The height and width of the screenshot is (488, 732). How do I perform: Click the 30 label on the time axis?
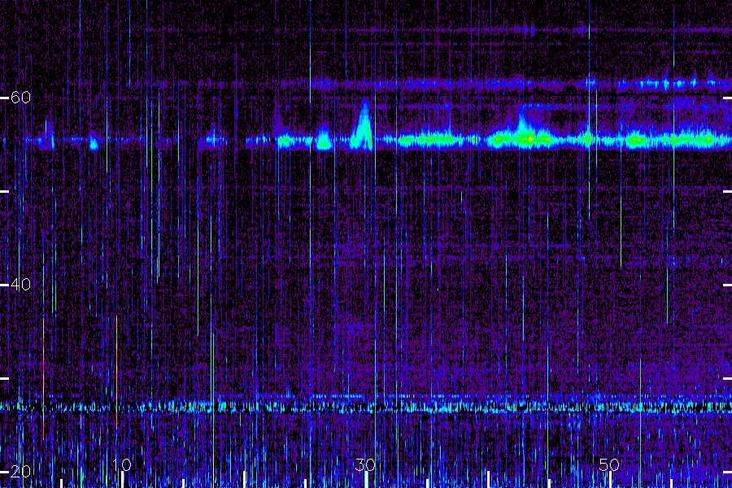coord(365,465)
